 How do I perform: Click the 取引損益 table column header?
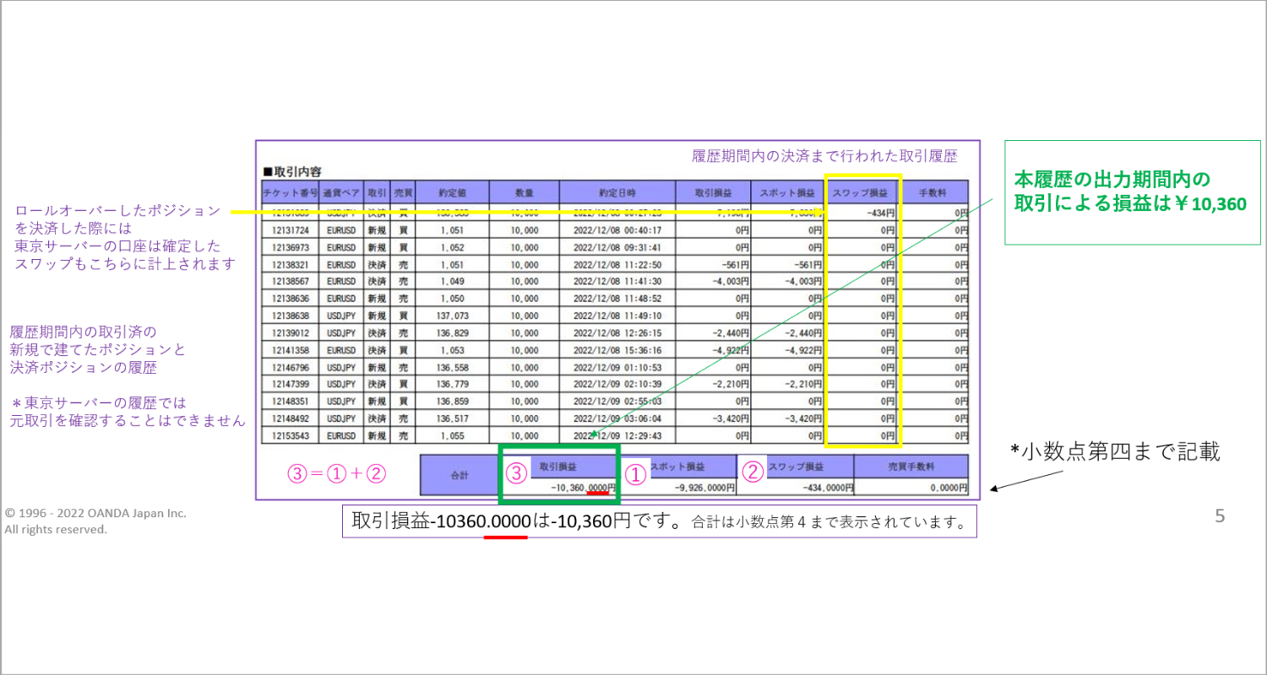(713, 192)
